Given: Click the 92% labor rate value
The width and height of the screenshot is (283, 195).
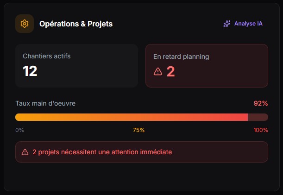Looking at the screenshot, I should (x=260, y=103).
